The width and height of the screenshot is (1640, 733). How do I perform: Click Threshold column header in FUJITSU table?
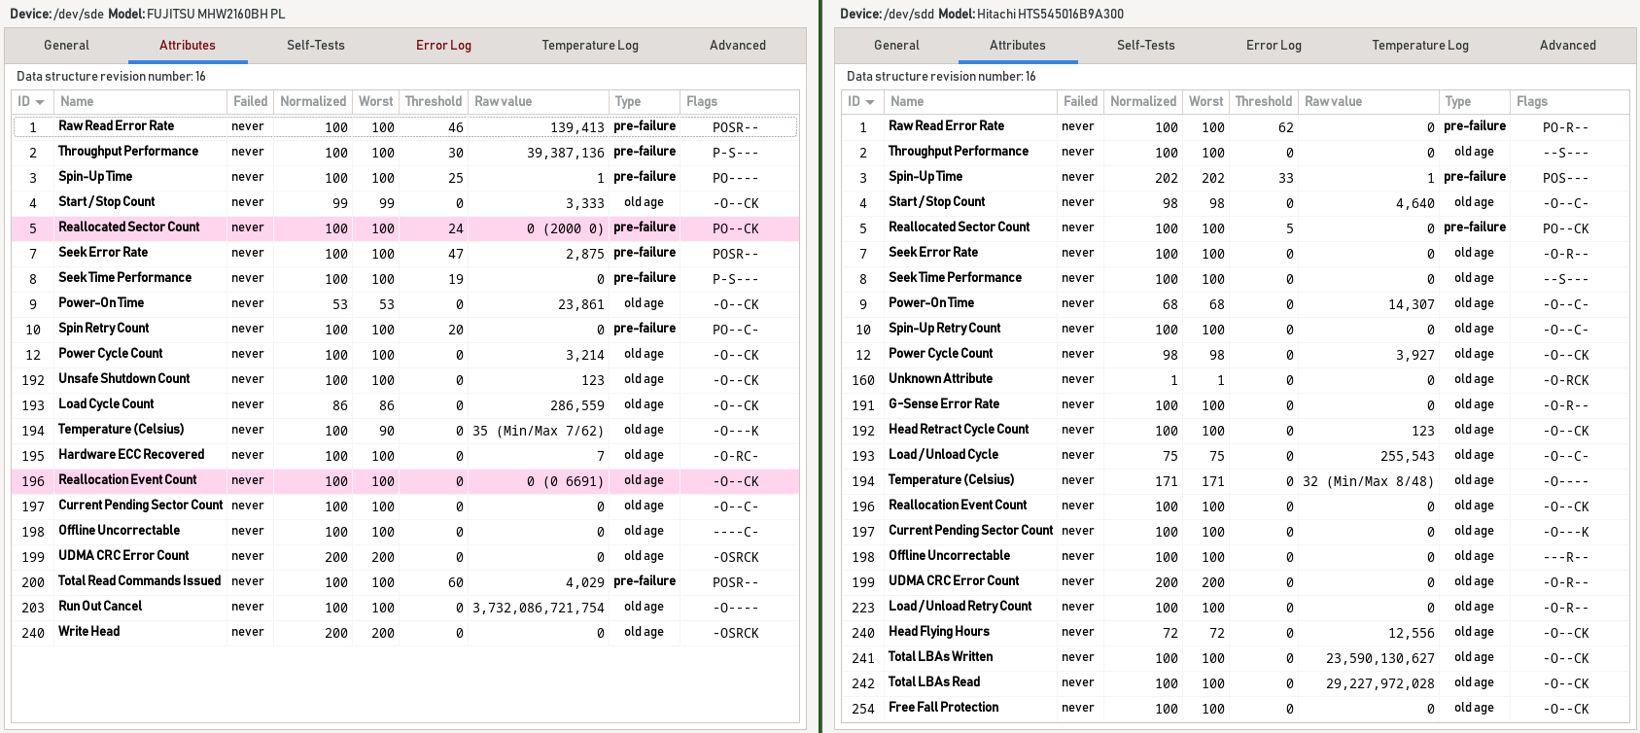coord(433,101)
